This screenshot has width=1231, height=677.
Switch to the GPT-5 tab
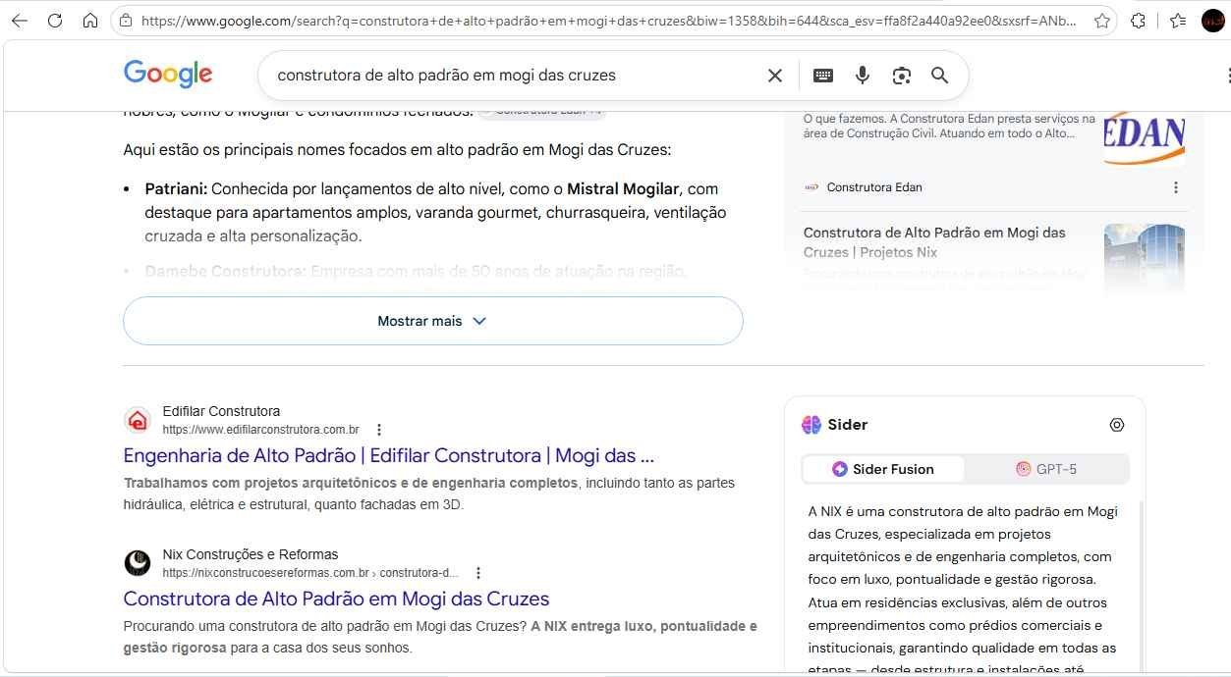tap(1046, 469)
